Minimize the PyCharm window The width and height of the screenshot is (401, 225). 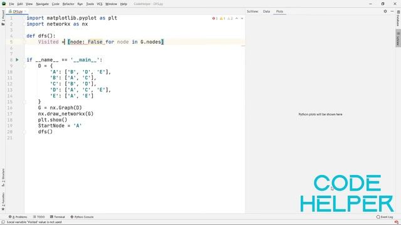370,4
